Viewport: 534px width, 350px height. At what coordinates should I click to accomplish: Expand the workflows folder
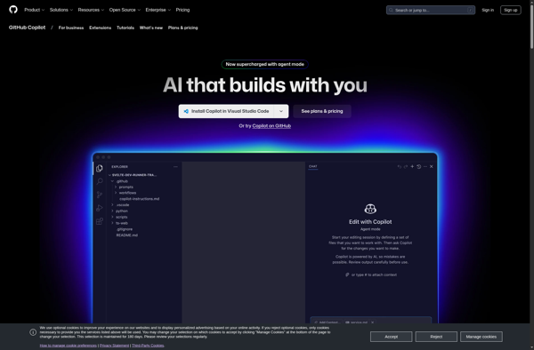(x=116, y=193)
